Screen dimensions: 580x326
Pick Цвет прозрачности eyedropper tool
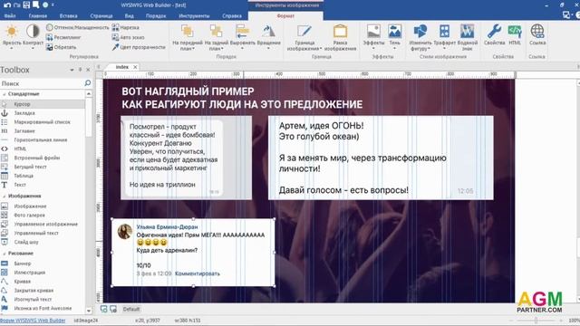139,47
